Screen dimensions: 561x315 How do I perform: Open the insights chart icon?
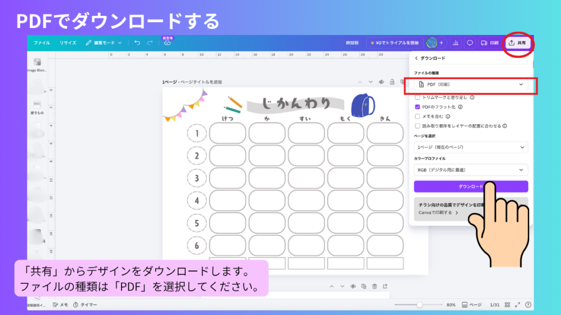point(456,43)
